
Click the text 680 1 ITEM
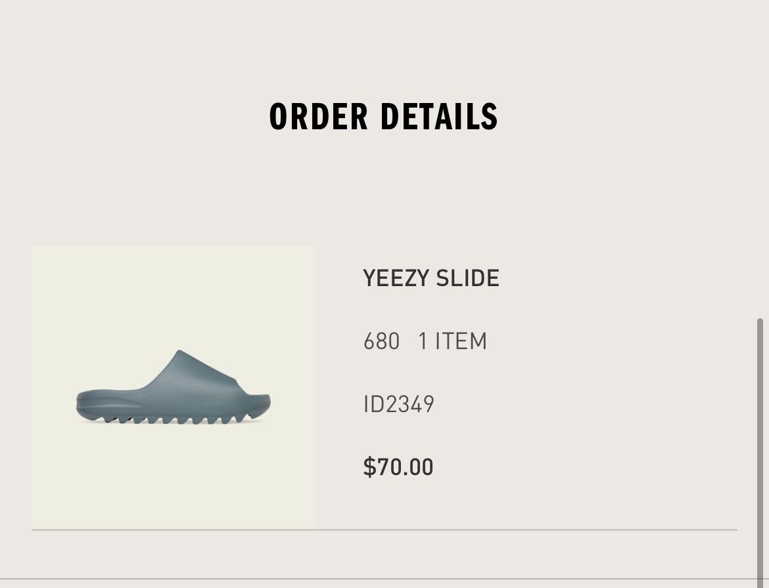(425, 341)
